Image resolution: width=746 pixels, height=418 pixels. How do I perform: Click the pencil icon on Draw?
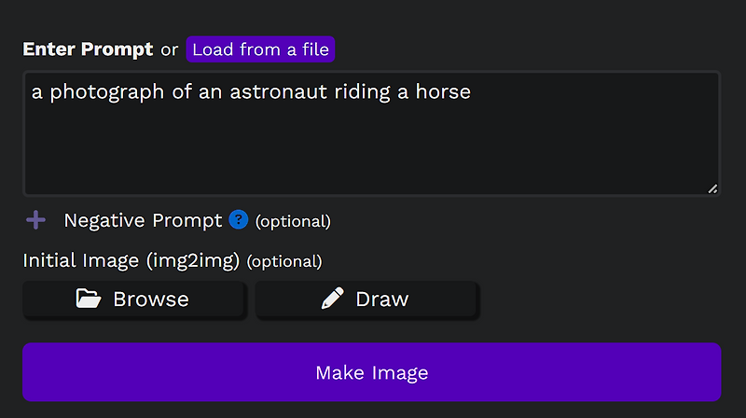coord(332,298)
